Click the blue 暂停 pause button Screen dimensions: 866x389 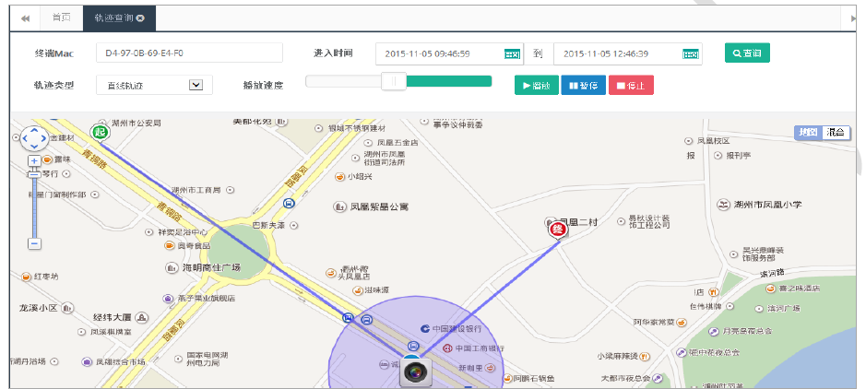(x=583, y=86)
